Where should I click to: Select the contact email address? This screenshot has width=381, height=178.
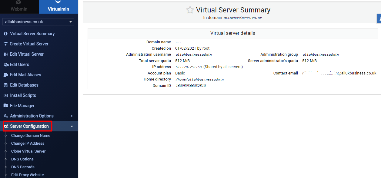pyautogui.click(x=339, y=73)
